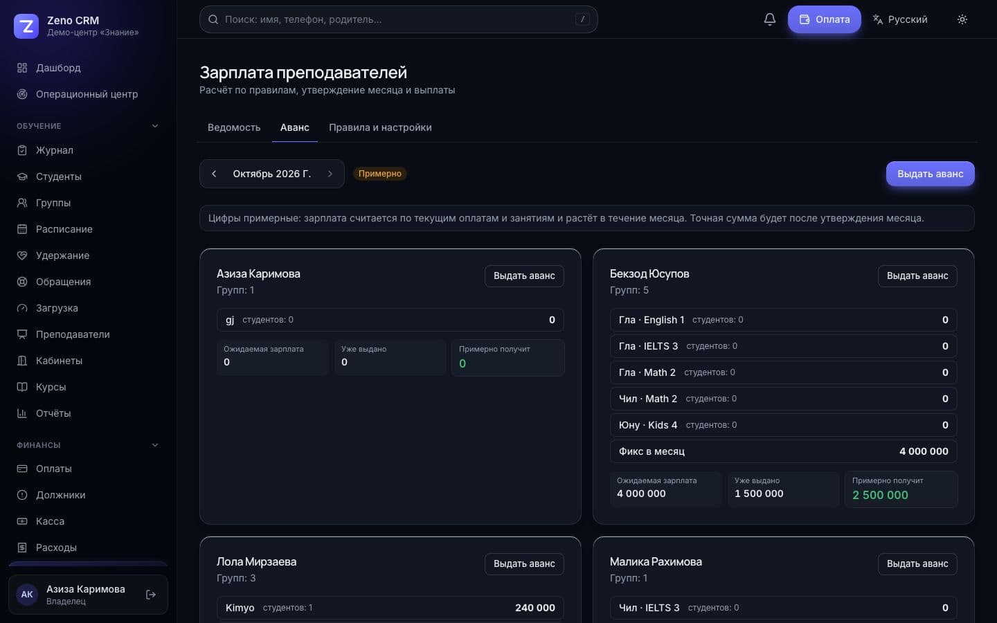Click the Kimyo group row
The height and width of the screenshot is (623, 997).
390,608
